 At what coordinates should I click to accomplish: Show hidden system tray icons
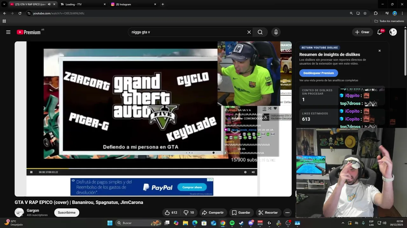343,223
